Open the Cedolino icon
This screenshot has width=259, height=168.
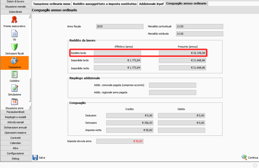tap(14, 74)
